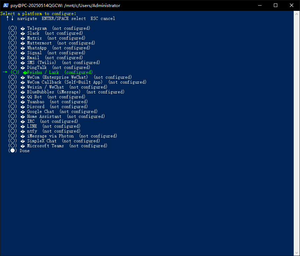The image size is (300, 256).
Task: Choose the Discord radio option
Action: [x=13, y=107]
